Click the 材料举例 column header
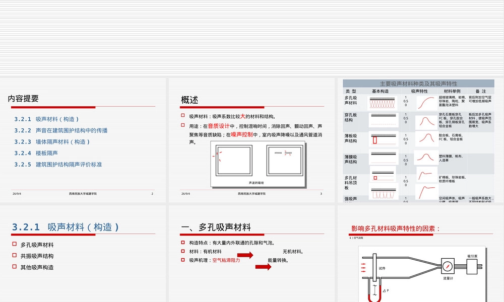The image size is (504, 302). pos(452,91)
